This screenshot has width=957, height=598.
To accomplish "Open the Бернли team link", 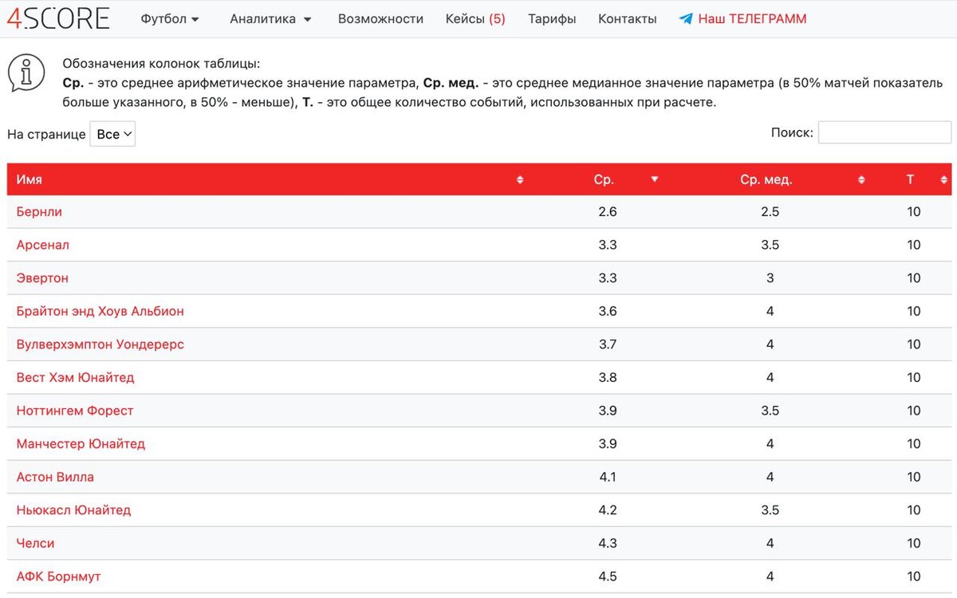I will click(39, 212).
